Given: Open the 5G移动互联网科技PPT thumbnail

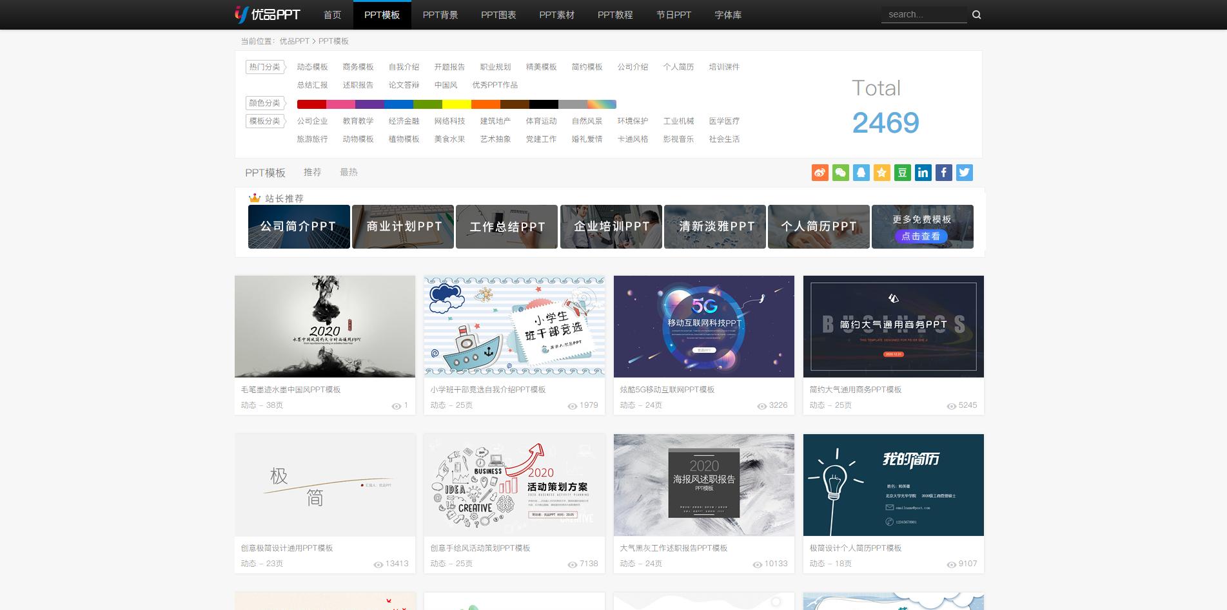Looking at the screenshot, I should point(703,327).
